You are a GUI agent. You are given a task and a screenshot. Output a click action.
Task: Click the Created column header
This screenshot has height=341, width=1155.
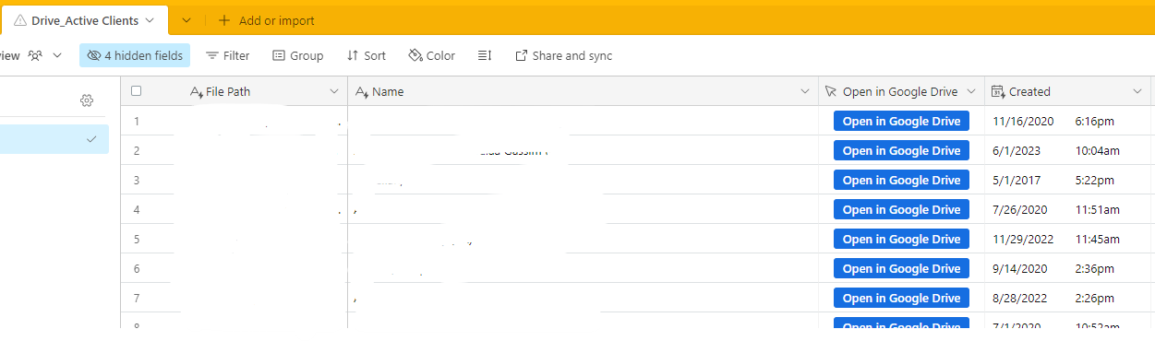1068,91
